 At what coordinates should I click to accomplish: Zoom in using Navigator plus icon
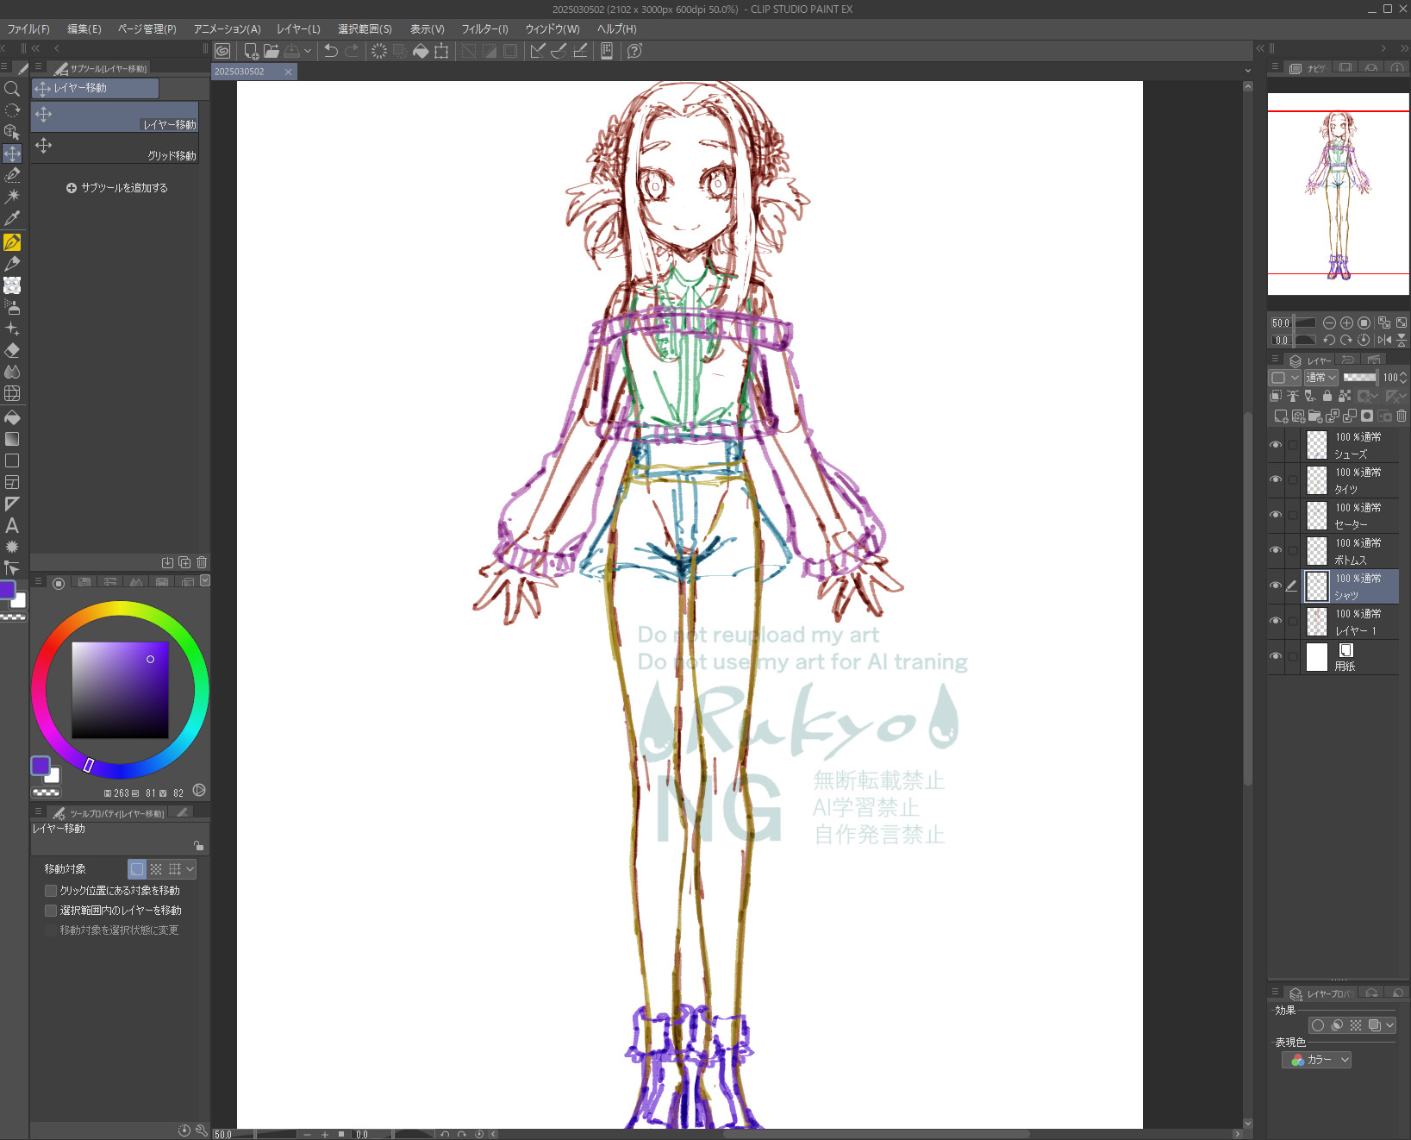point(1346,323)
